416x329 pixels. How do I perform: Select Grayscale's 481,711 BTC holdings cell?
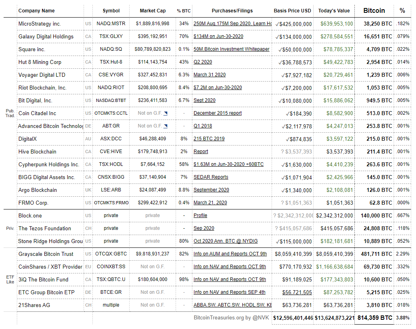(x=374, y=254)
